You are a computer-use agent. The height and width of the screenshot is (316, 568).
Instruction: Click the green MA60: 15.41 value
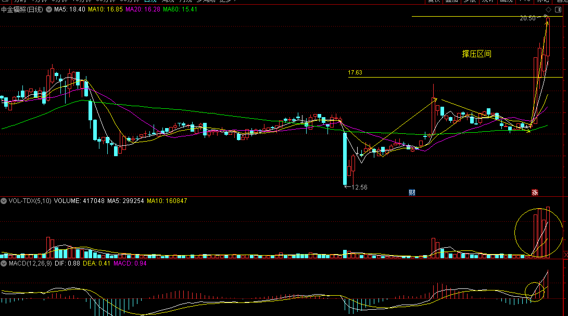click(x=180, y=9)
